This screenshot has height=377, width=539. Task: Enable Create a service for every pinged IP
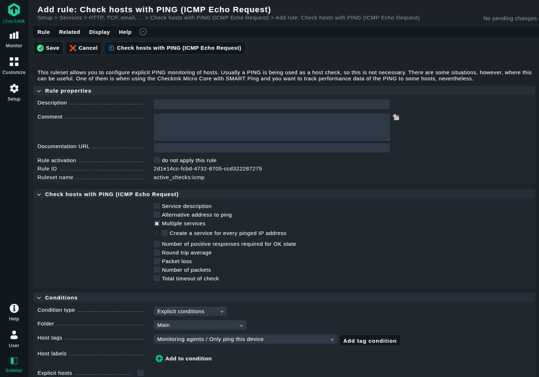pos(165,233)
